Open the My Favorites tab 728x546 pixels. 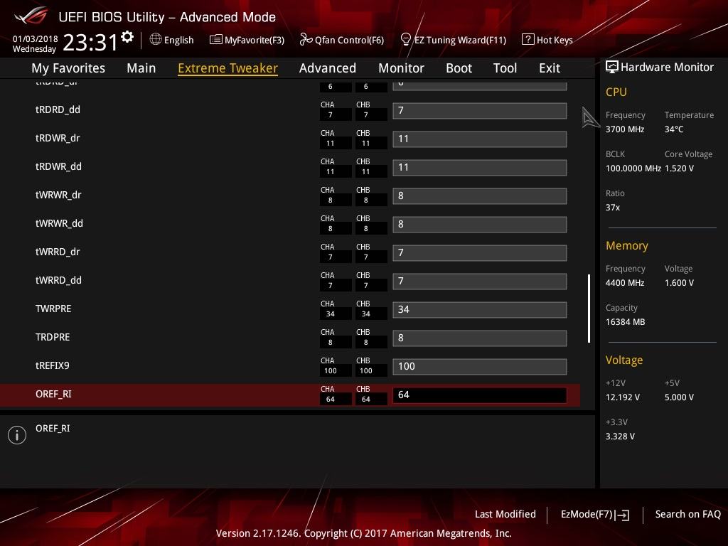coord(68,68)
